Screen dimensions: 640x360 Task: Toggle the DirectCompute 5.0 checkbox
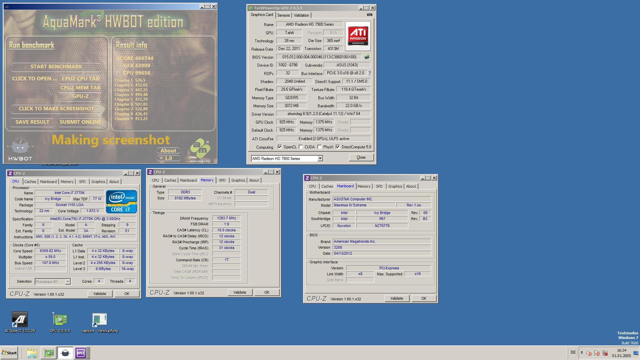tap(338, 147)
